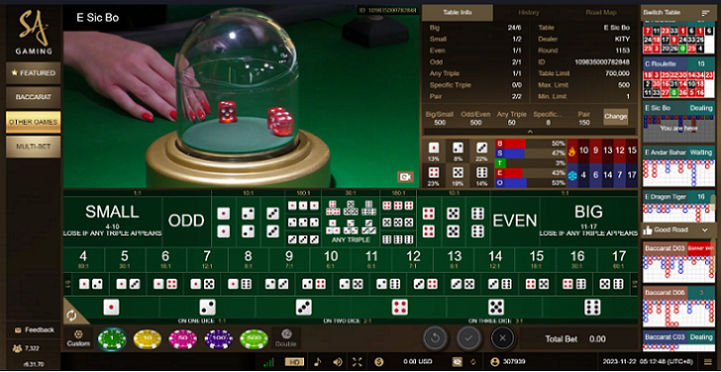The height and width of the screenshot is (372, 721).
Task: Bet on SMALL
Action: click(x=113, y=222)
